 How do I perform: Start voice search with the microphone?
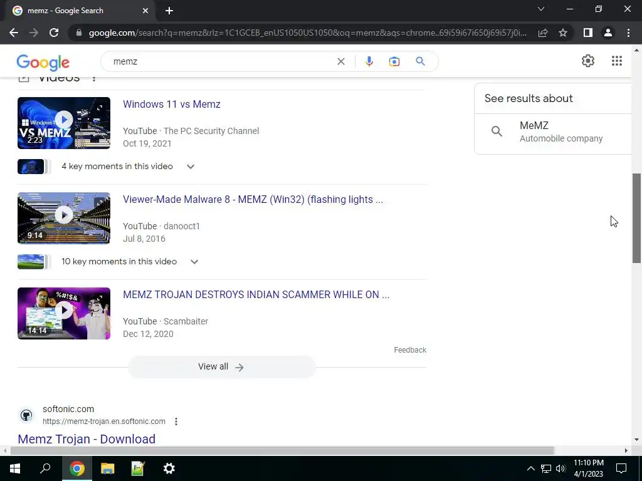click(x=369, y=61)
